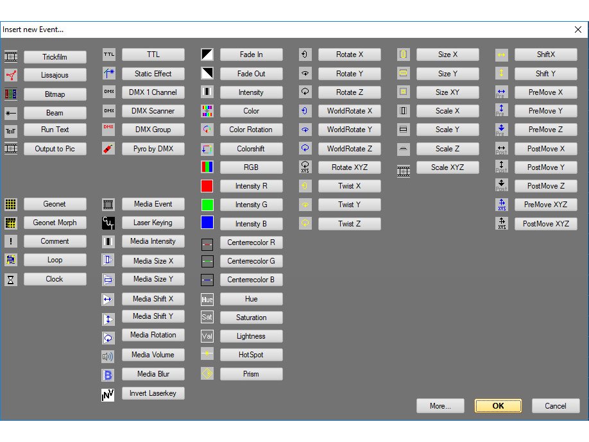Click the Loop icon
This screenshot has height=442, width=589.
pos(10,260)
